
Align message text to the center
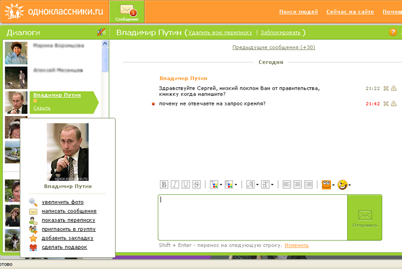[x=298, y=185]
